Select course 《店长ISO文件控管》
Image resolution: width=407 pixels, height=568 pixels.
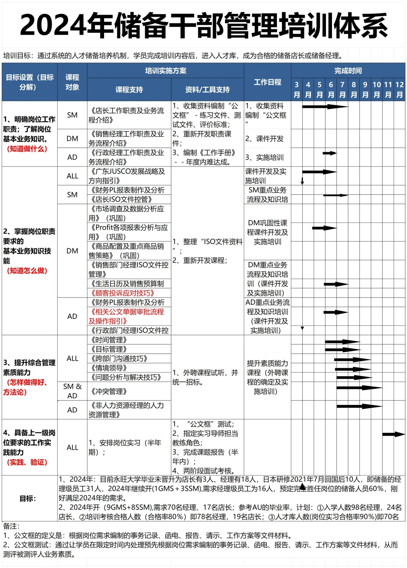[129, 199]
